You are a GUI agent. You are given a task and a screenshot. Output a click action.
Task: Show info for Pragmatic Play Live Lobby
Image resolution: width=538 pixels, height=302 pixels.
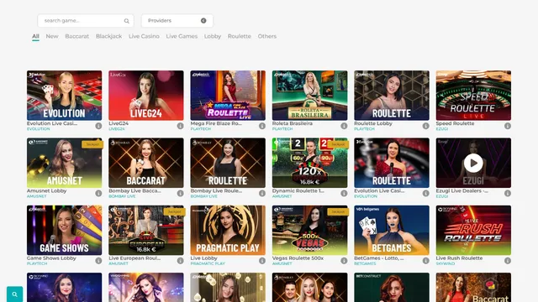[x=262, y=261]
